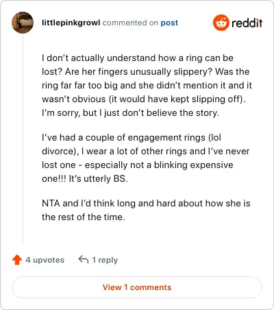The height and width of the screenshot is (310, 274).
Task: Click the orange upvote arrow icon
Action: (17, 260)
